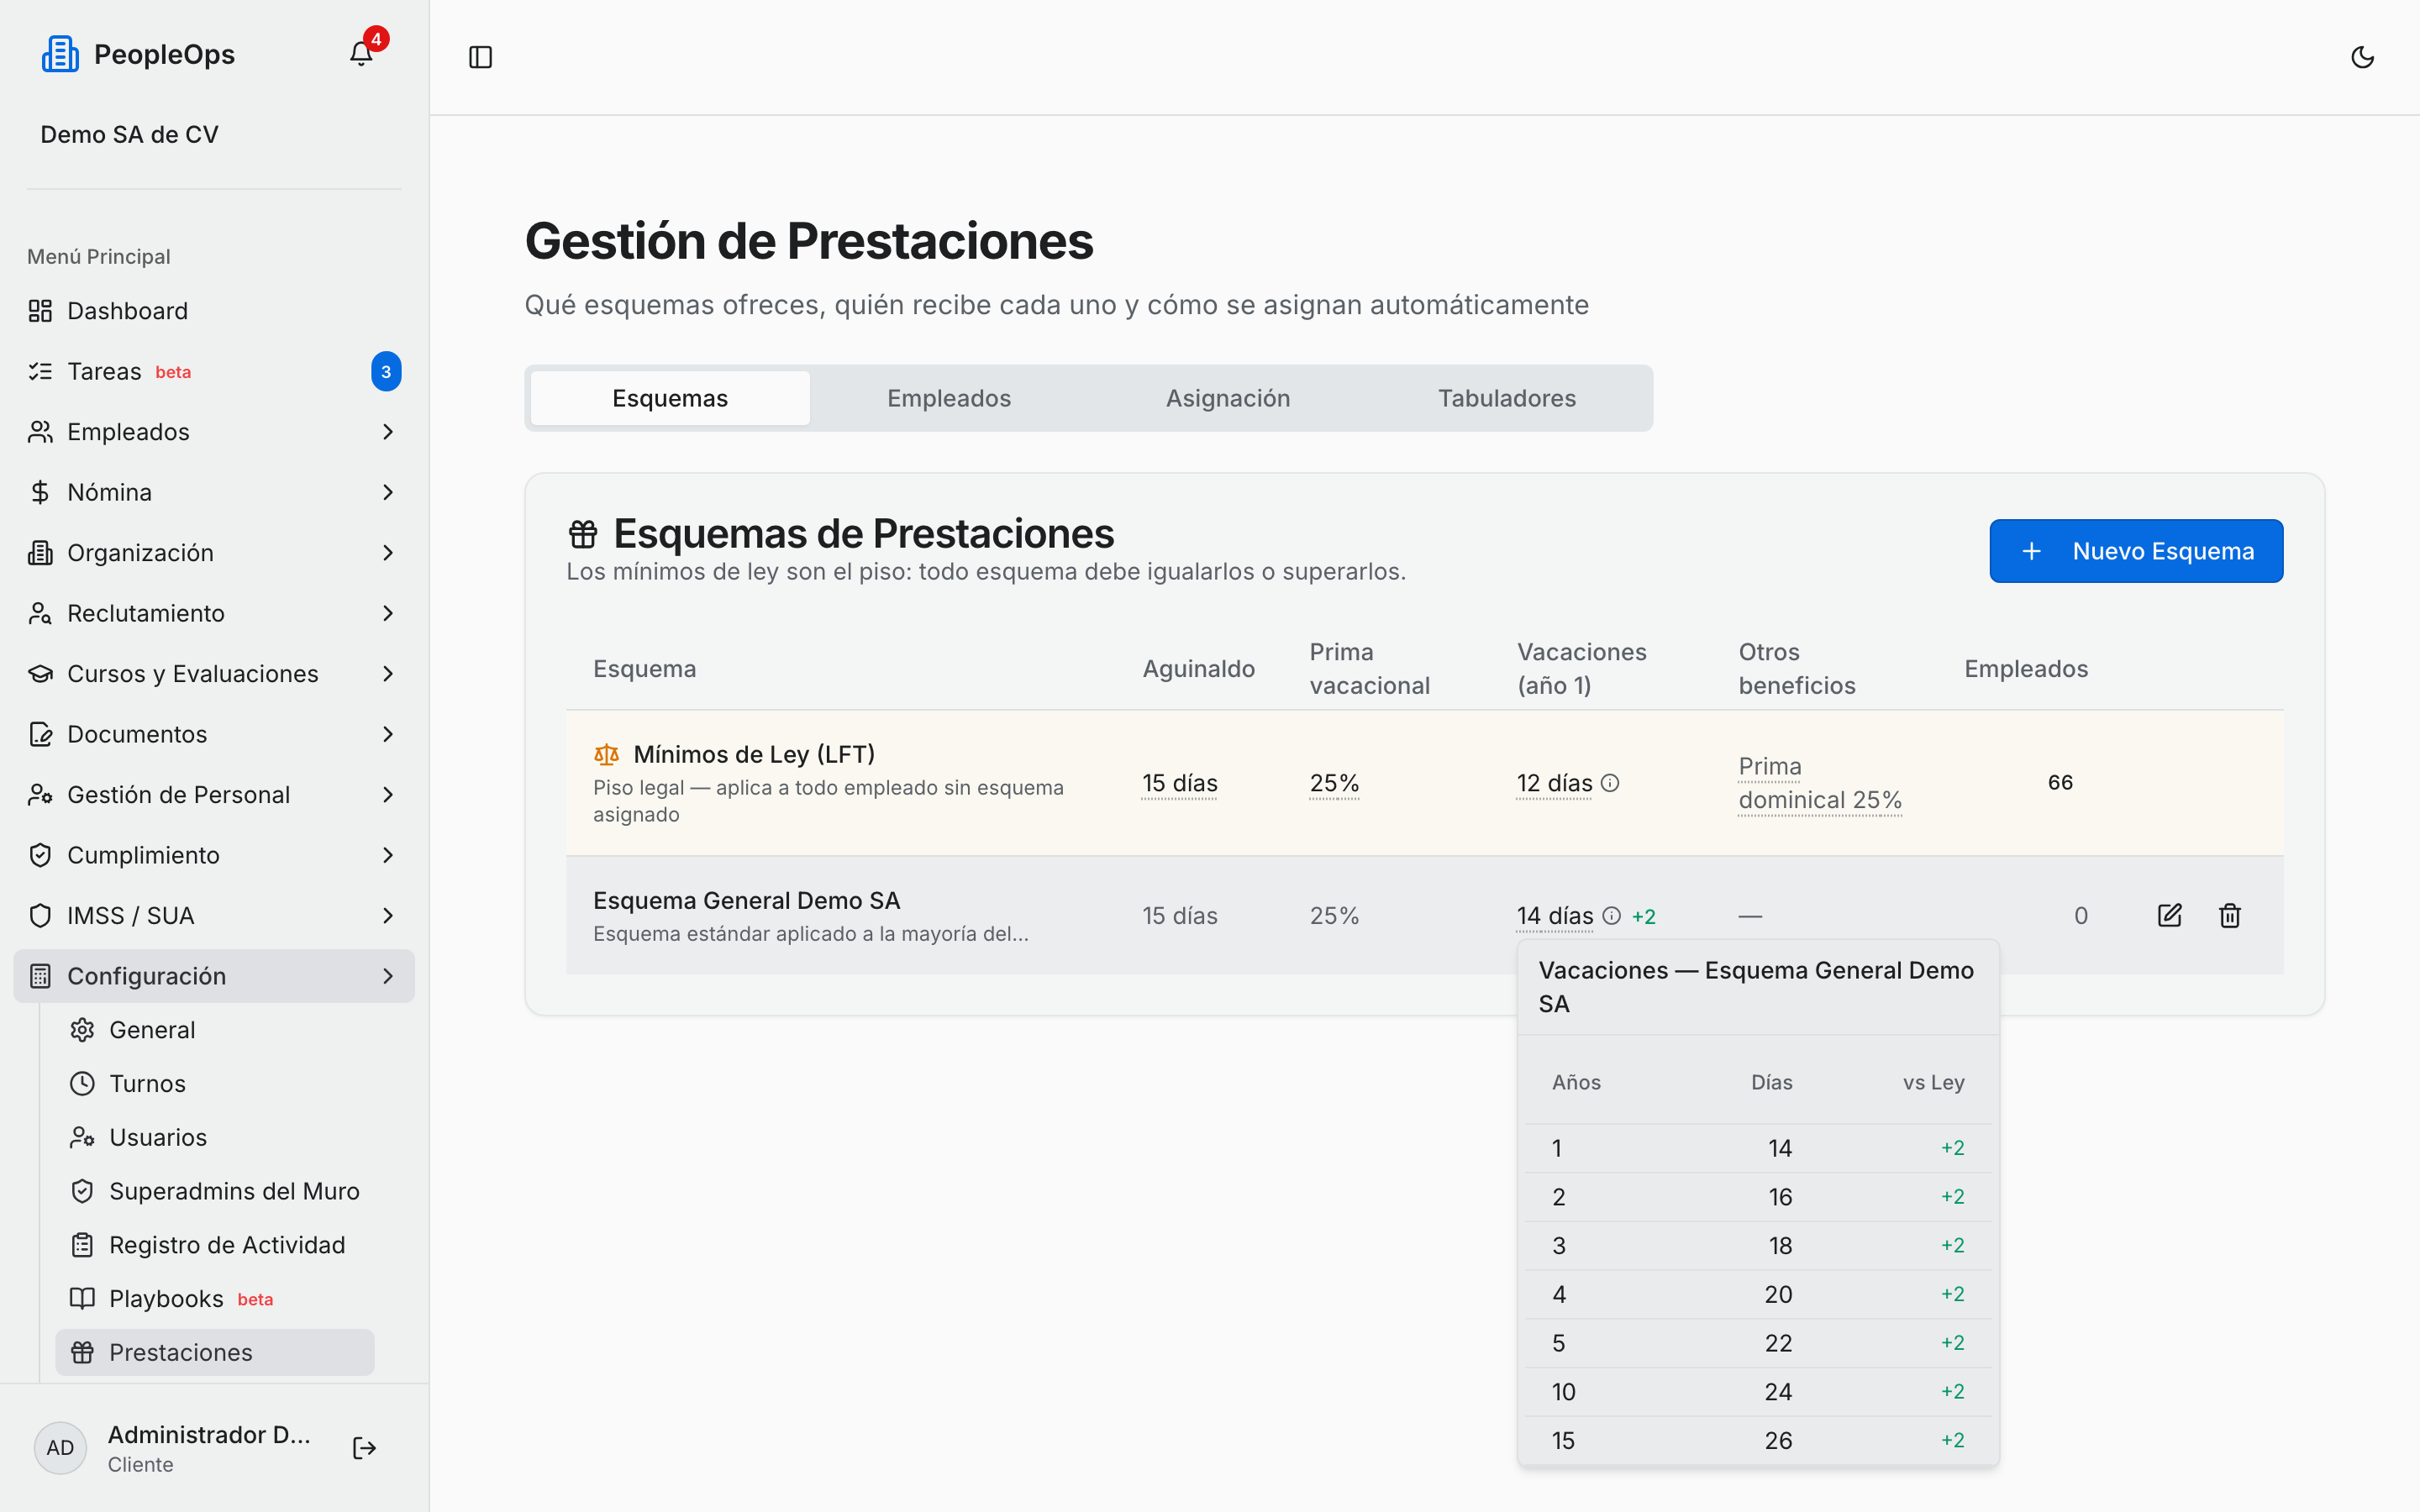Click the IMSS / SUA shield icon
This screenshot has width=2420, height=1512.
point(40,916)
